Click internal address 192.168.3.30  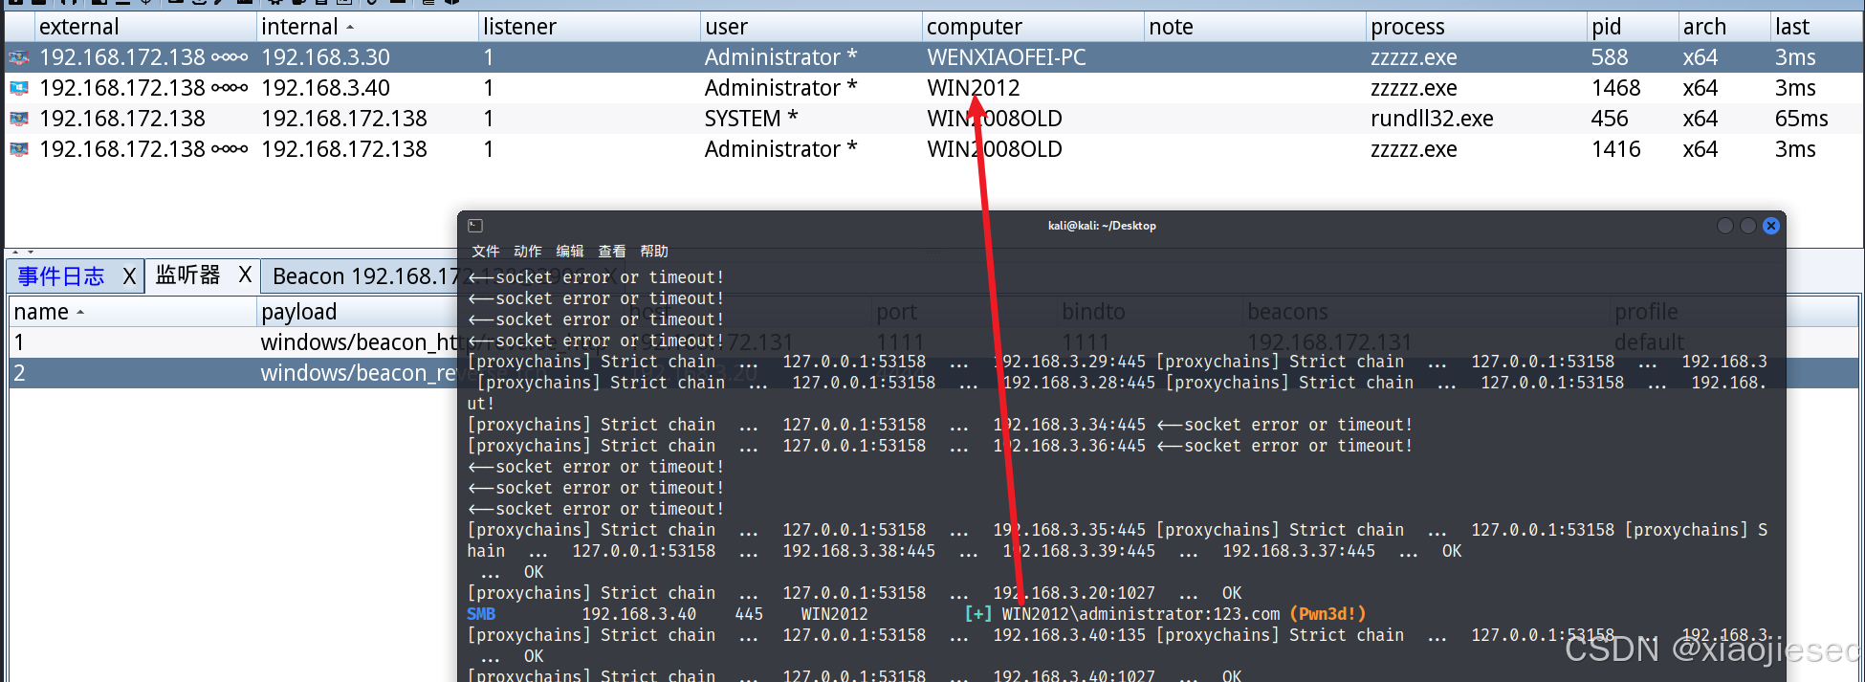pos(325,57)
